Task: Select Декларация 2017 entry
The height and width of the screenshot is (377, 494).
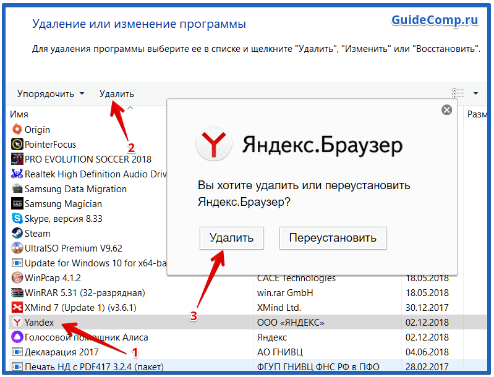Action: coord(62,352)
